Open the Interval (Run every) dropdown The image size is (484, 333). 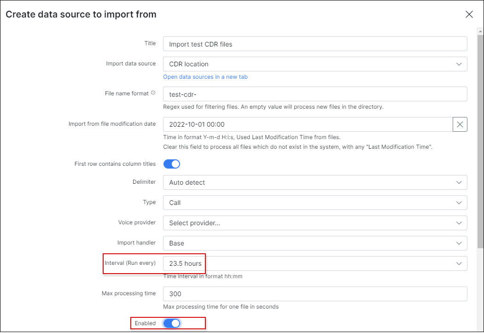315,263
